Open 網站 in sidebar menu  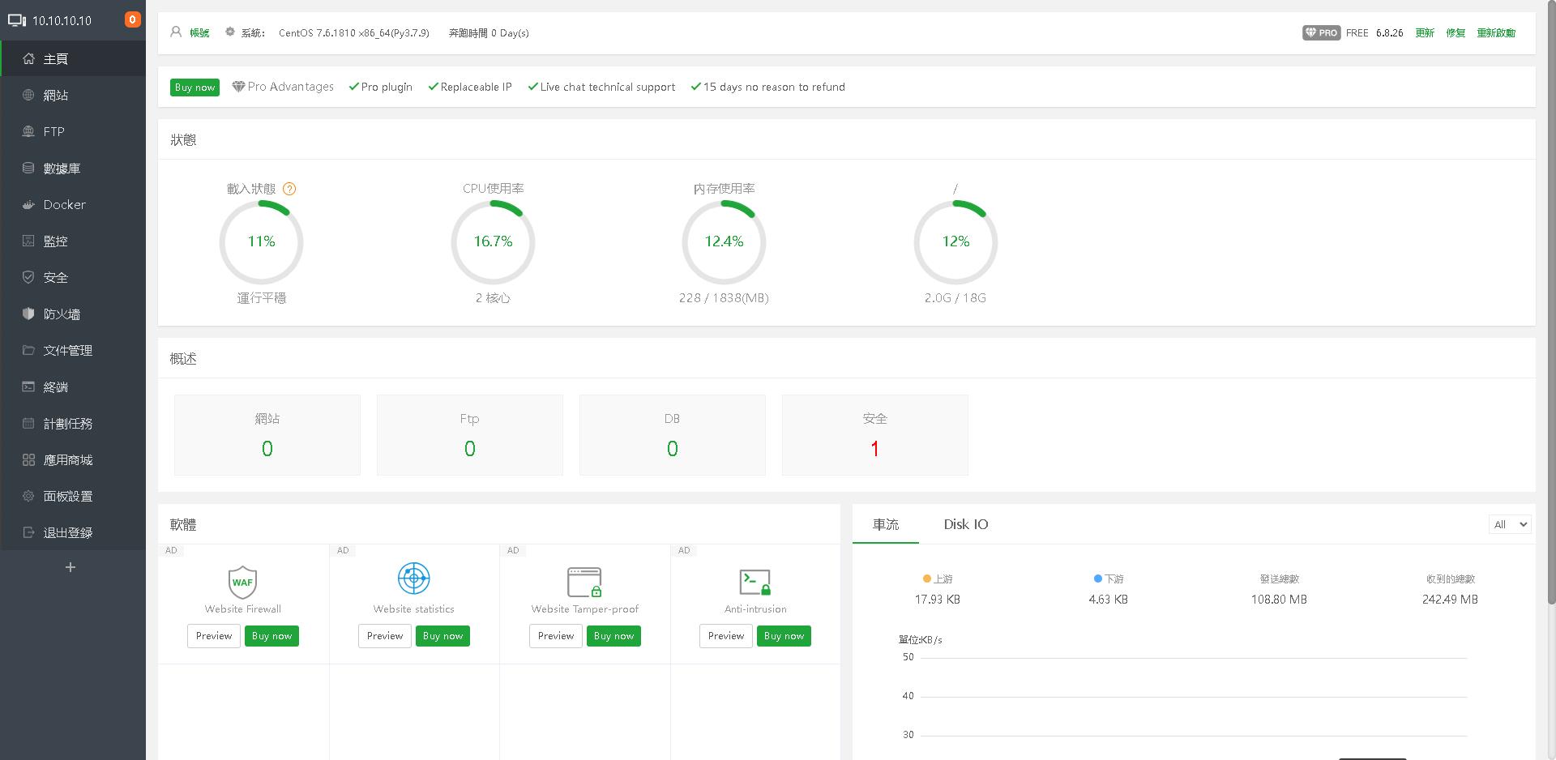[x=73, y=96]
